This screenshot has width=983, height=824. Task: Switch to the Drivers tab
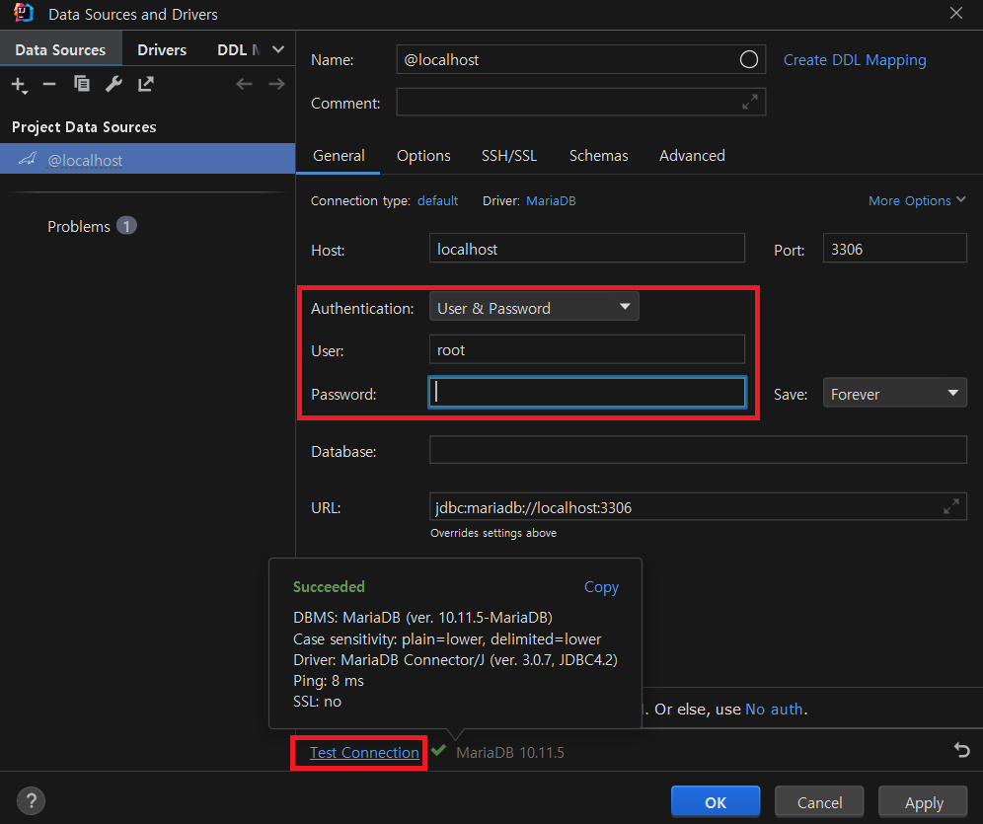(162, 49)
